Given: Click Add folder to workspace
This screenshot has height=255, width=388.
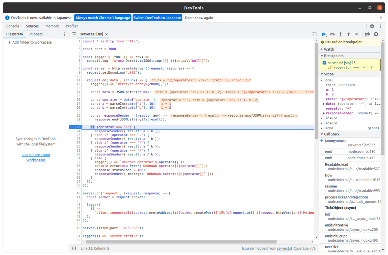Looking at the screenshot, I should click(x=29, y=42).
